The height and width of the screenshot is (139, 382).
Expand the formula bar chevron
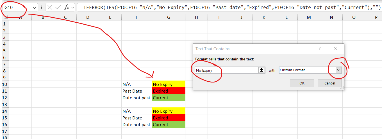[73, 8]
